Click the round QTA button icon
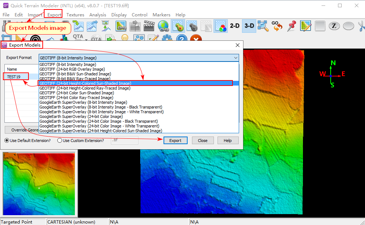 pyautogui.click(x=96, y=38)
